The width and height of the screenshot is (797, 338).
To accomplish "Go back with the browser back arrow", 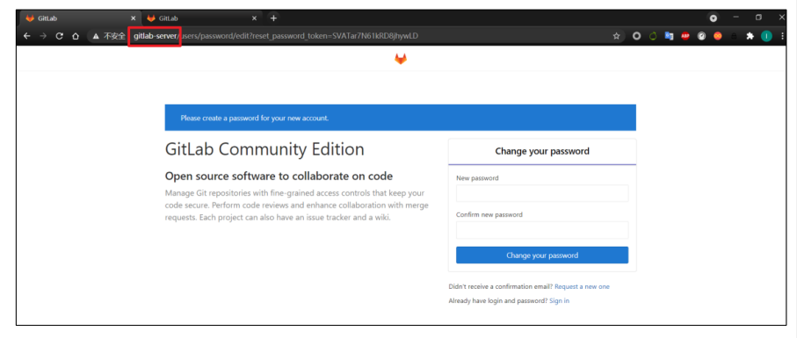I will [x=27, y=36].
